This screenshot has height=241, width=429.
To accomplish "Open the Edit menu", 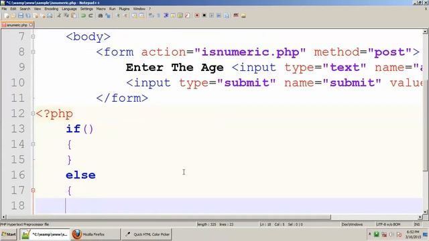I will pos(13,9).
